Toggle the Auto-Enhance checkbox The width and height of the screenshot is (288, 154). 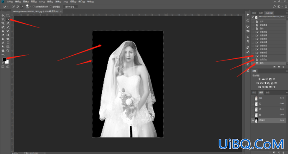(51, 7)
